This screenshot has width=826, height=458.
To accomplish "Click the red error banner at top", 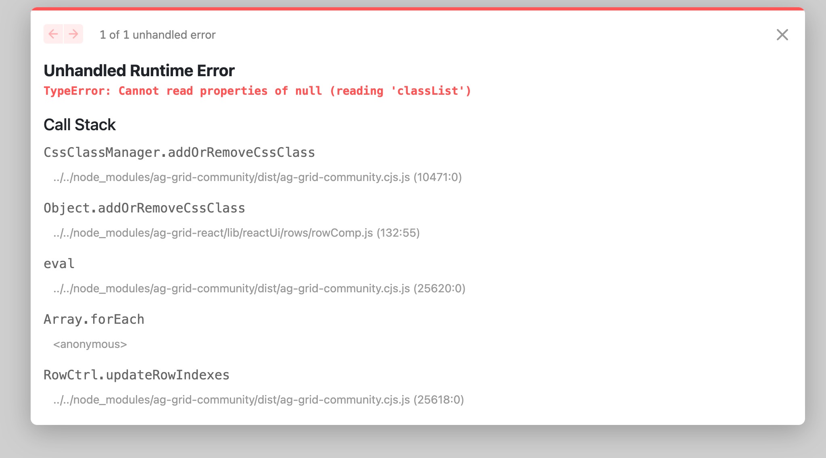I will [413, 7].
